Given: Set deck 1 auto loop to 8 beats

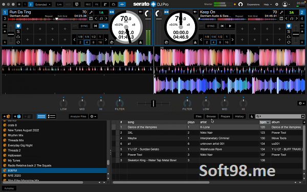Looking at the screenshot, I should (x=94, y=42).
